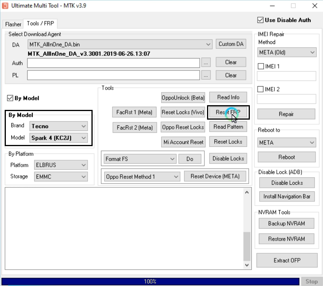This screenshot has height=286, width=323.
Task: Click the Install Navigation Bar button
Action: pyautogui.click(x=287, y=196)
